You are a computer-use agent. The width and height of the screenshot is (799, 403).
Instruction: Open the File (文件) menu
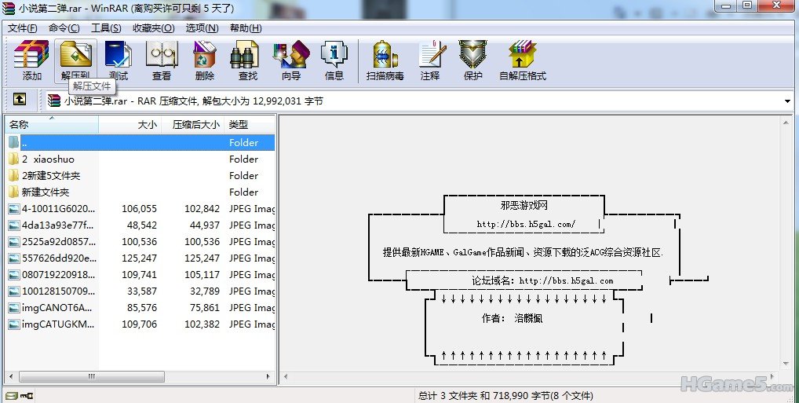pos(23,28)
